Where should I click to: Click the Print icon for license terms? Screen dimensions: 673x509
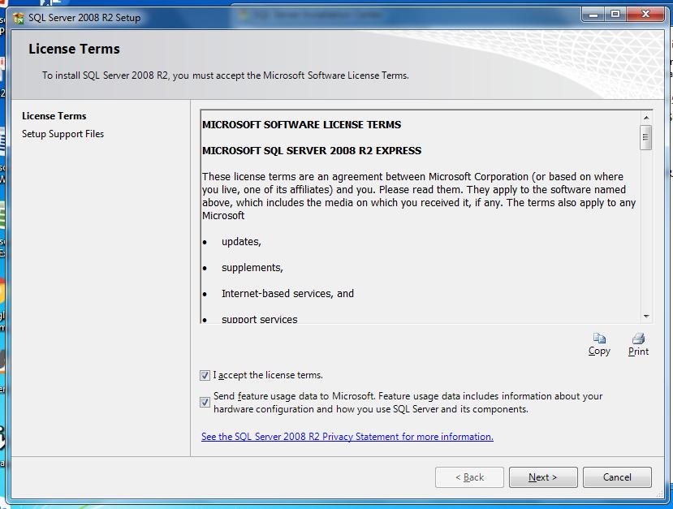(638, 339)
